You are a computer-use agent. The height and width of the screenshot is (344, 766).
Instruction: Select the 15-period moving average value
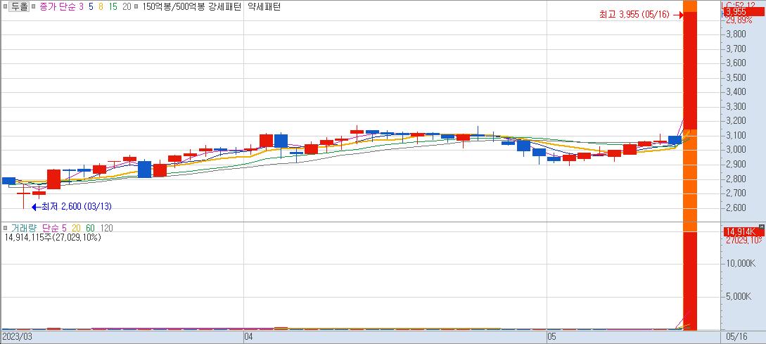pos(113,8)
